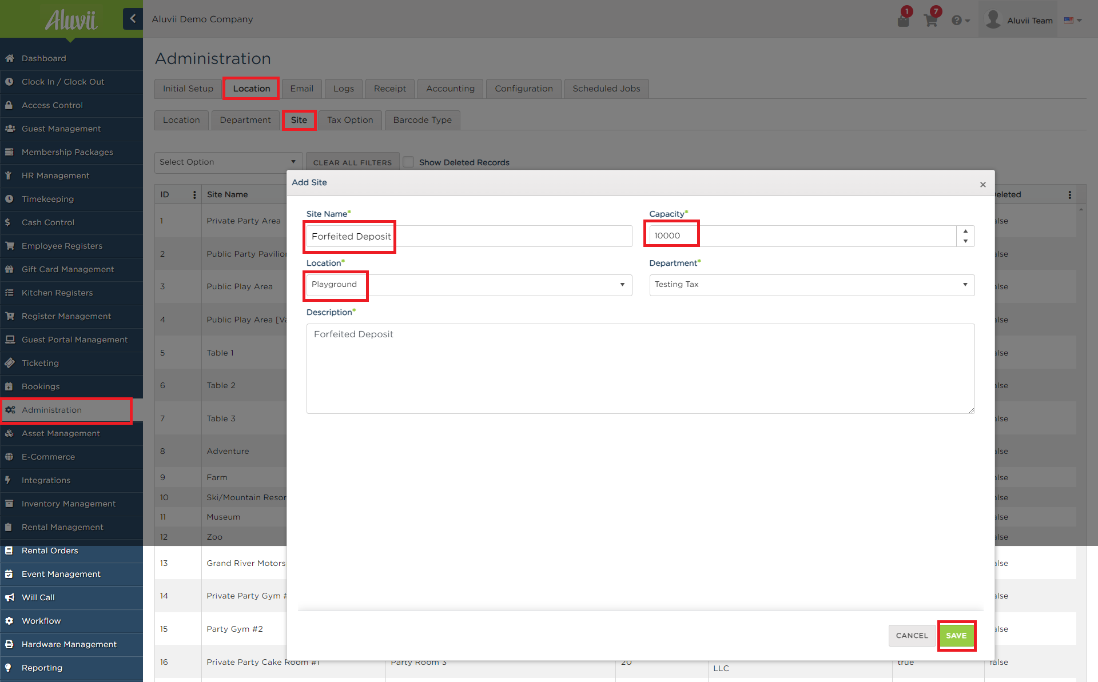Switch to the Logs tab
The width and height of the screenshot is (1098, 682).
pyautogui.click(x=343, y=89)
